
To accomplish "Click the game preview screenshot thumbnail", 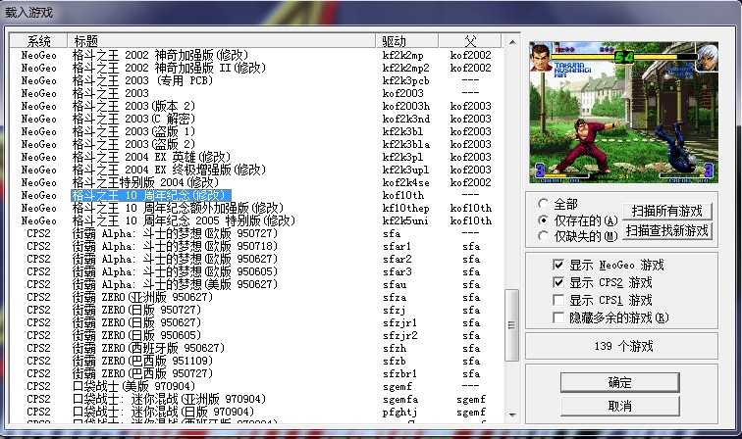I will pyautogui.click(x=623, y=112).
